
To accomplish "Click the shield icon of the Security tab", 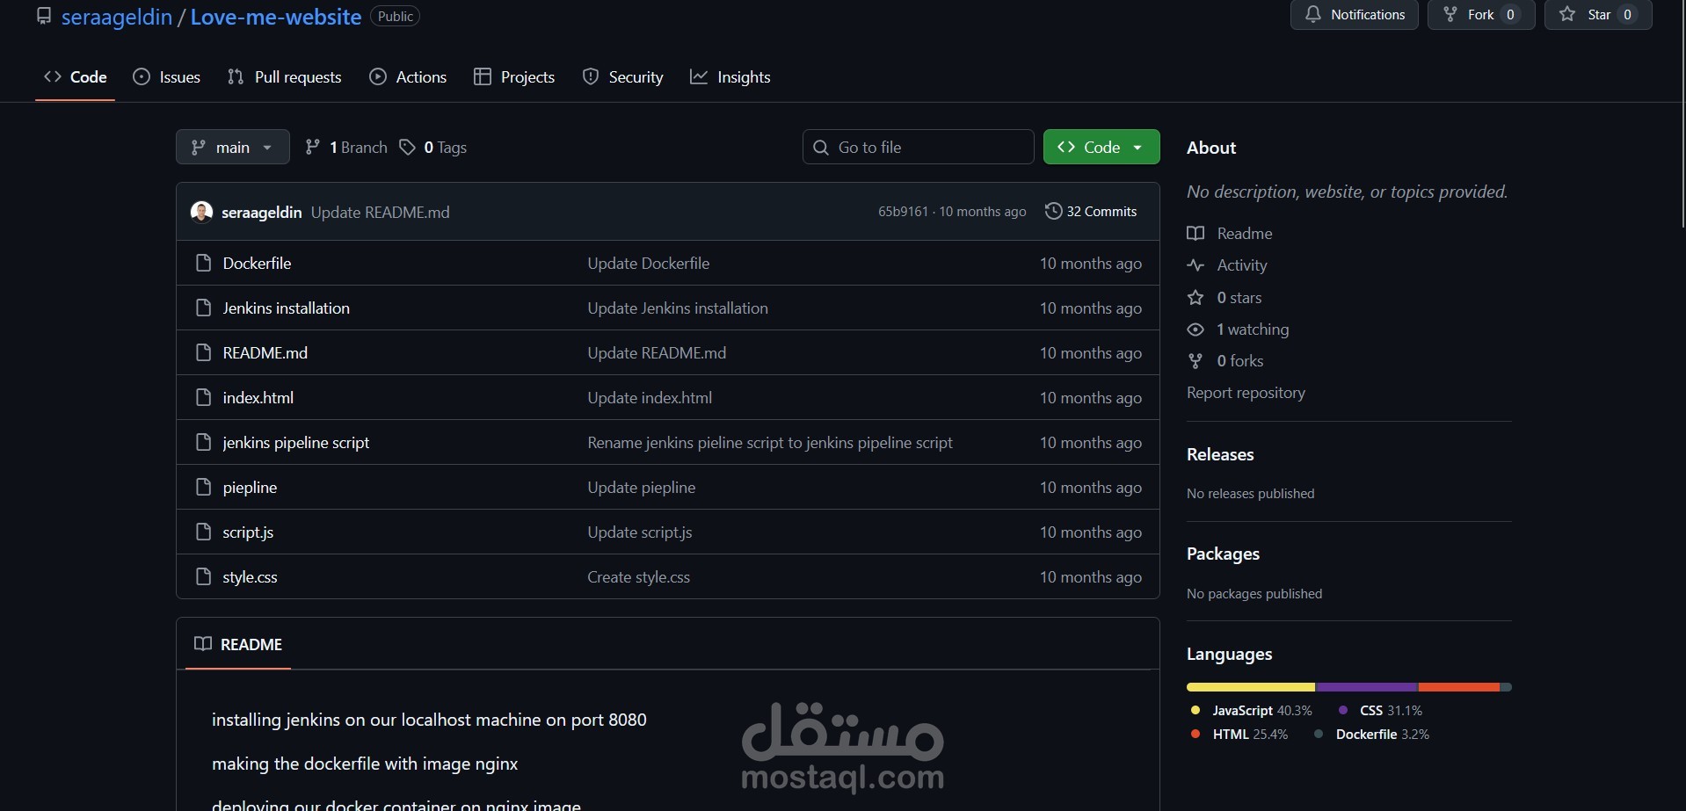I will tap(591, 77).
